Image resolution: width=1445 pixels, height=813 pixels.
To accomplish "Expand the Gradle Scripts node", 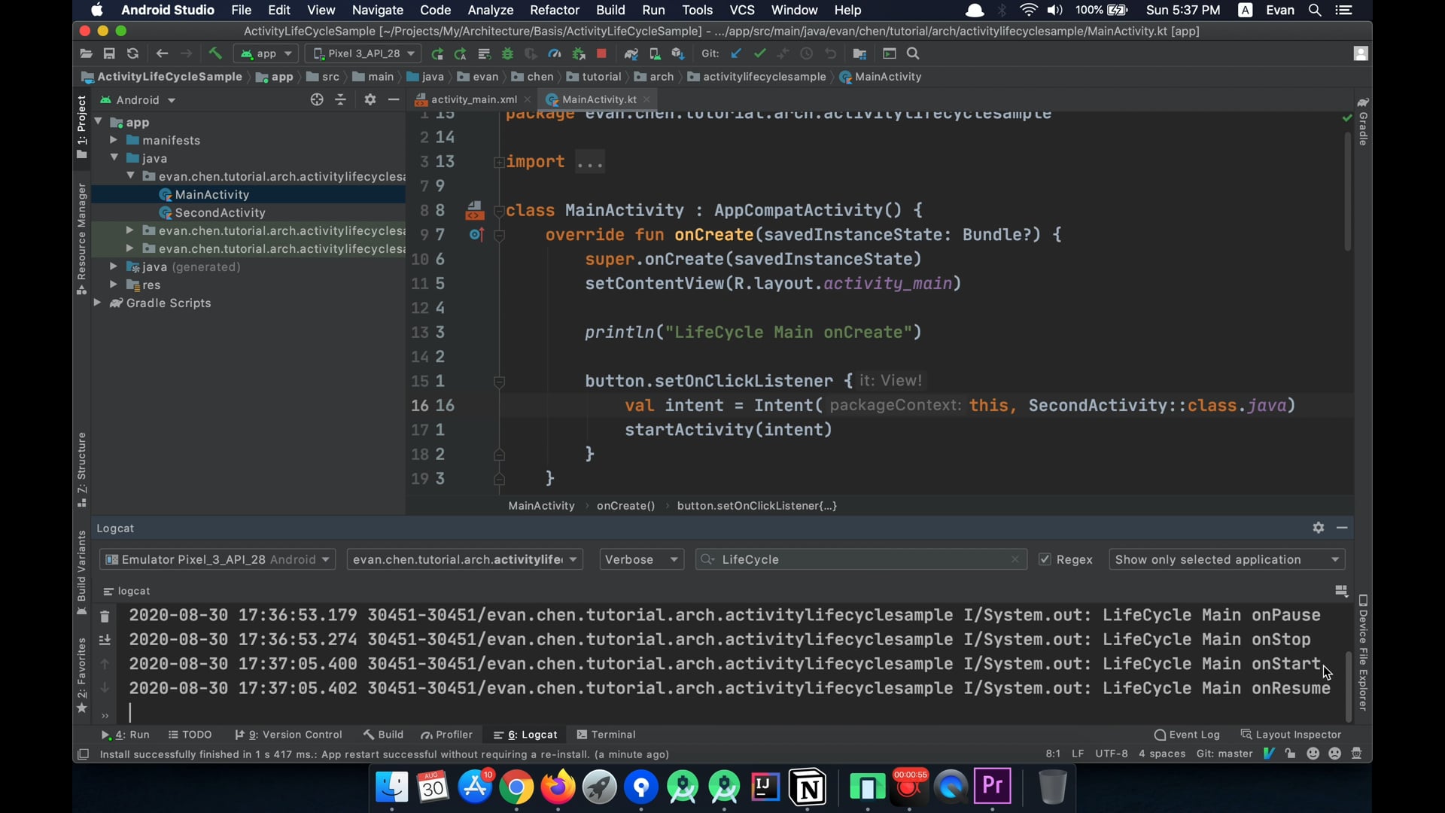I will tap(97, 303).
